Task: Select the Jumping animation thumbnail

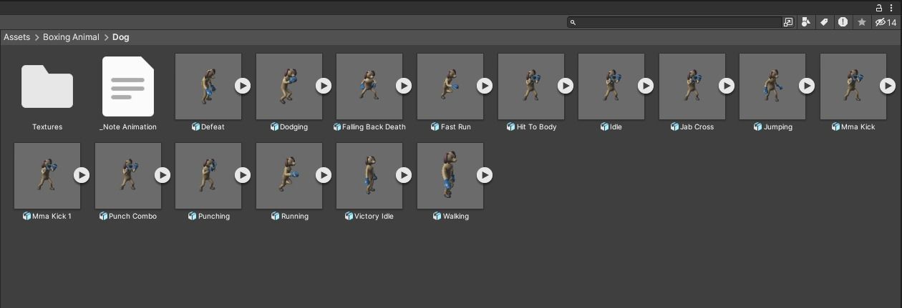Action: coord(772,86)
